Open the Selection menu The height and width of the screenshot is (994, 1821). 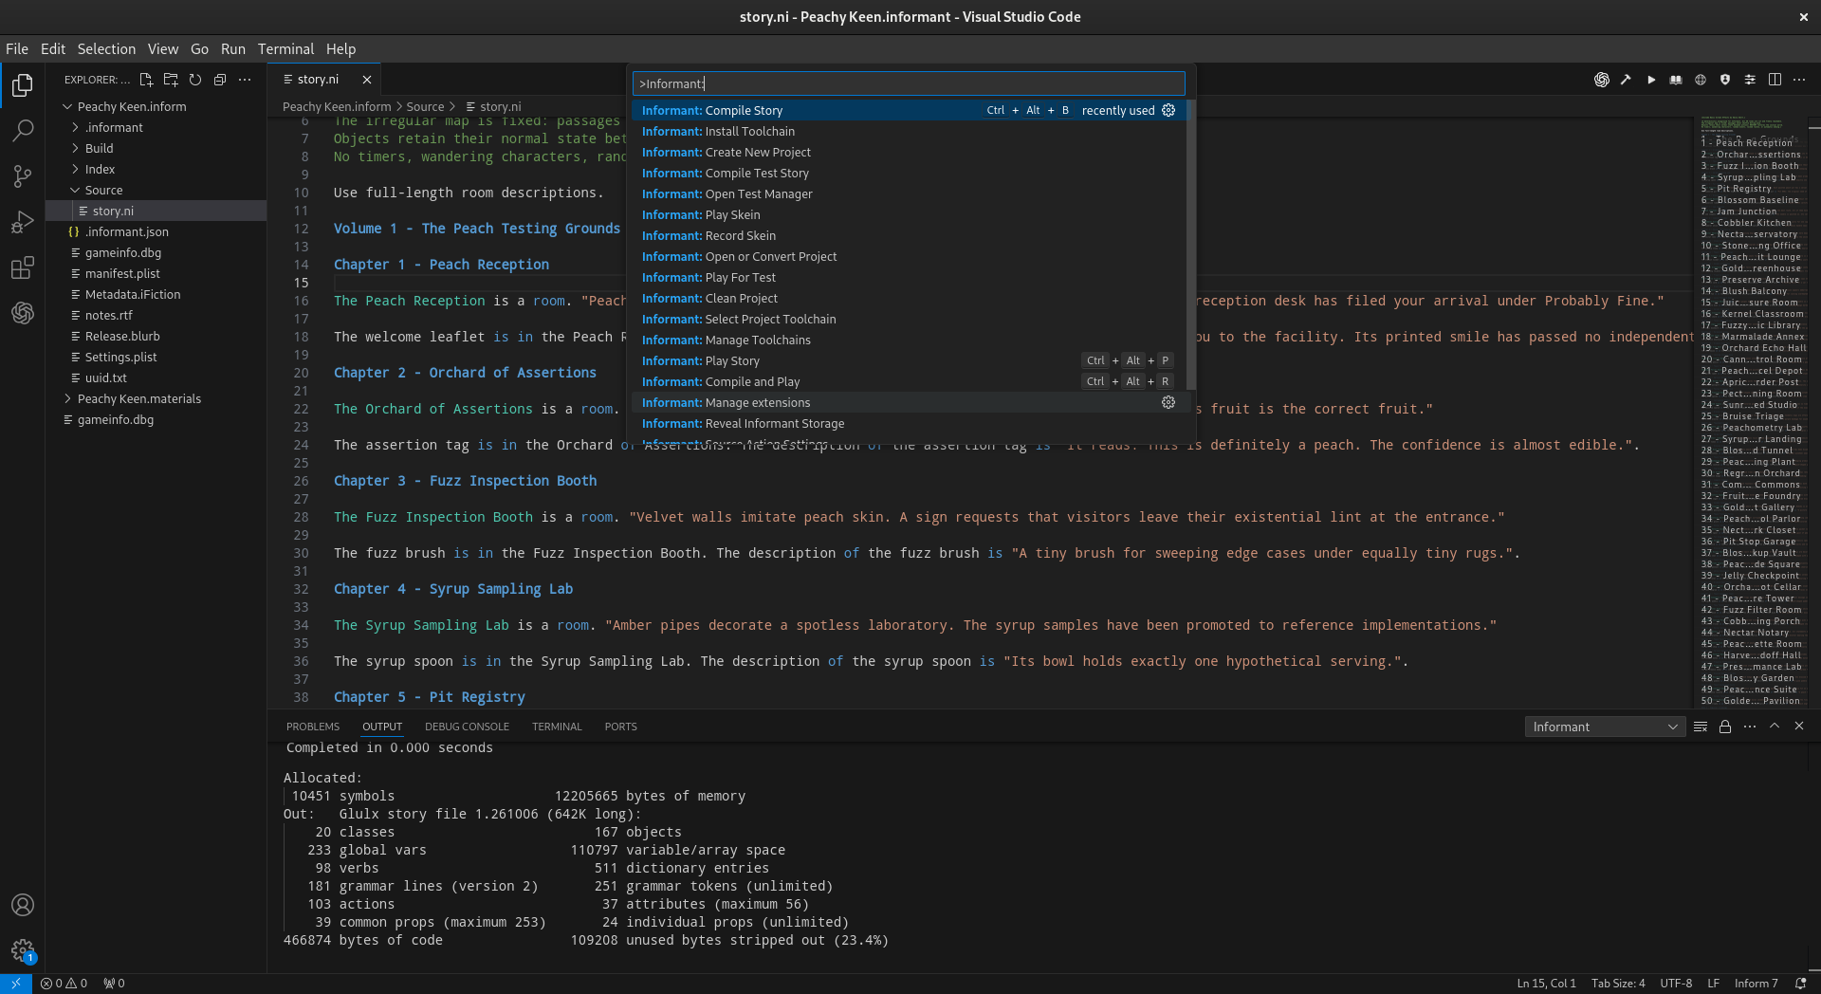pyautogui.click(x=106, y=49)
